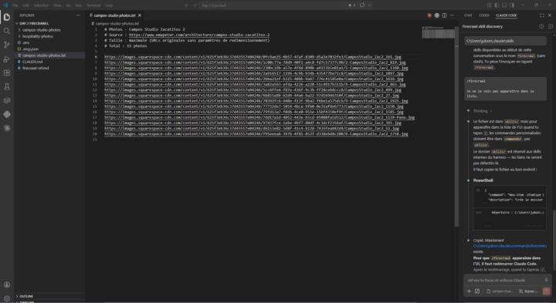Open the Search view in activity bar
Screen dimensions: 556x303
click(7, 31)
